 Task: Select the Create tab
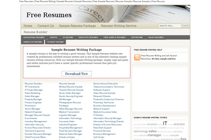[53, 37]
